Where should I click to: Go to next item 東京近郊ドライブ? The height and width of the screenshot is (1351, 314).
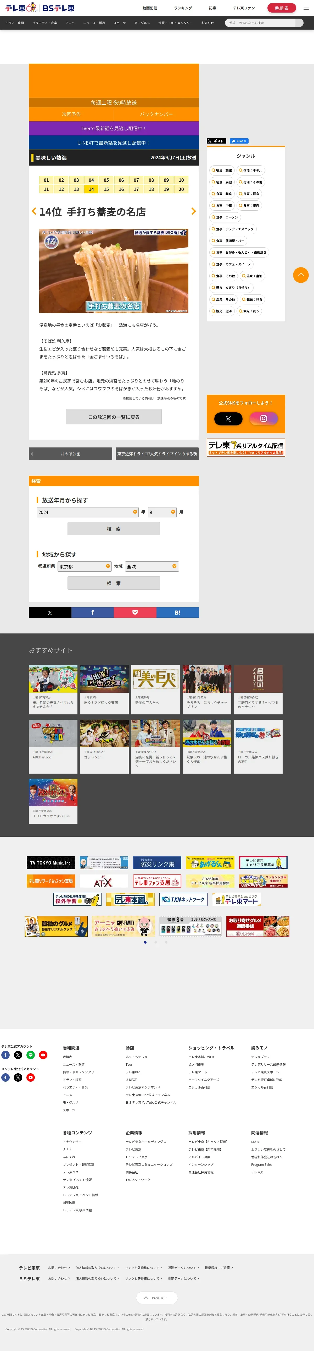pos(157,454)
